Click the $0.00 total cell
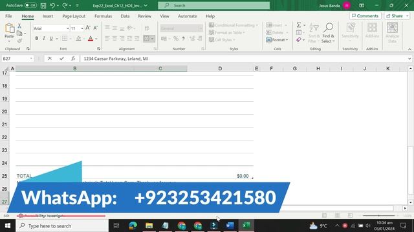Image resolution: width=414 pixels, height=232 pixels. (x=243, y=176)
